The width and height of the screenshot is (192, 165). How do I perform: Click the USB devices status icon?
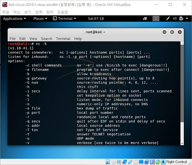click(x=130, y=162)
